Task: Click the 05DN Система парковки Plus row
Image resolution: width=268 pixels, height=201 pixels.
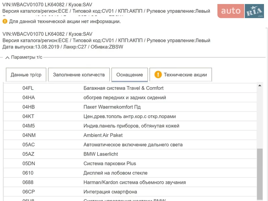Action: (110, 163)
